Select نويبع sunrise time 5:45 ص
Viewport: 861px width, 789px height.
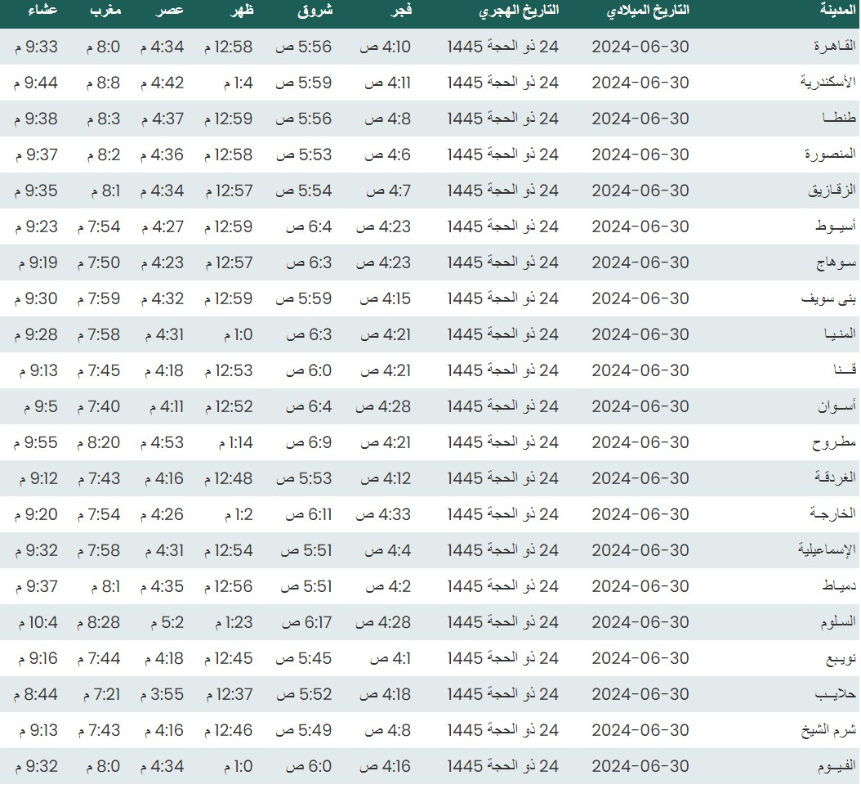(304, 658)
